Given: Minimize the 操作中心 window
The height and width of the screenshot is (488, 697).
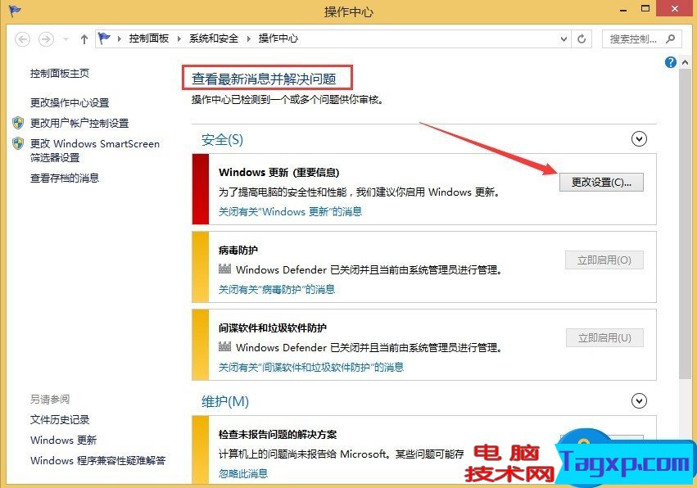Looking at the screenshot, I should coord(623,9).
